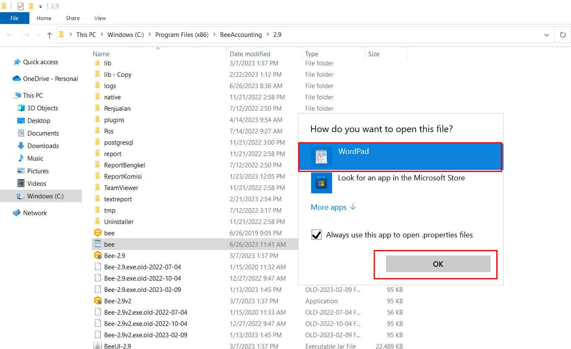Viewport: 571px width, 349px height.
Task: Select the BeeUI-2.9 jar file
Action: [x=118, y=346]
